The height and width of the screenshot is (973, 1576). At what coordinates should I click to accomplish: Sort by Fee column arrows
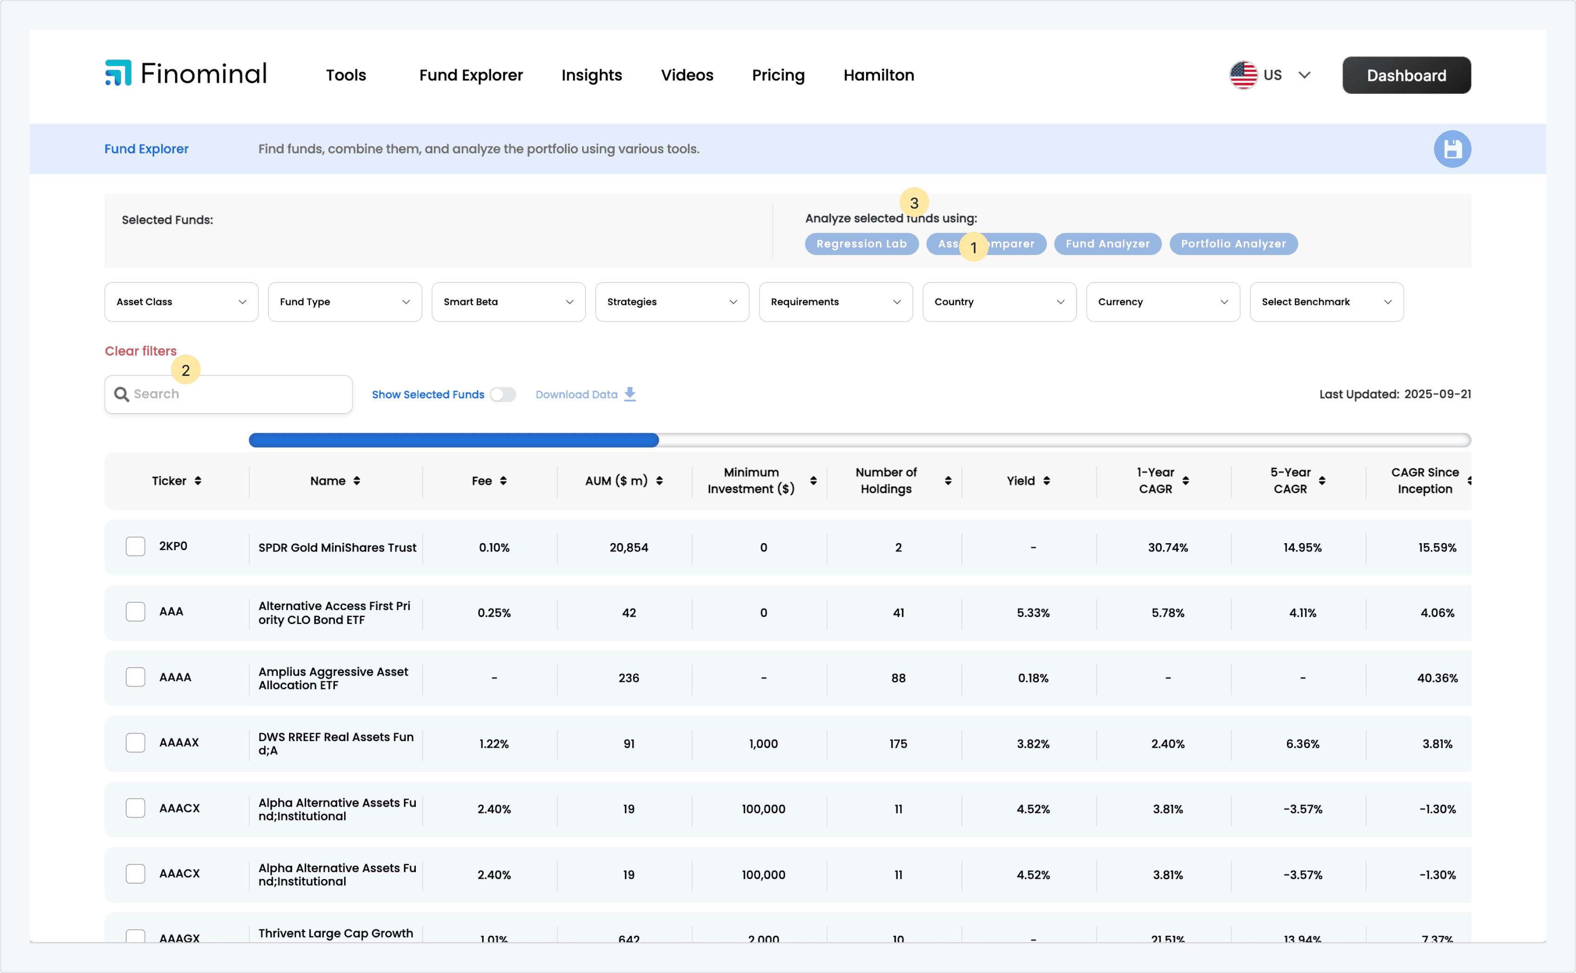coord(504,481)
